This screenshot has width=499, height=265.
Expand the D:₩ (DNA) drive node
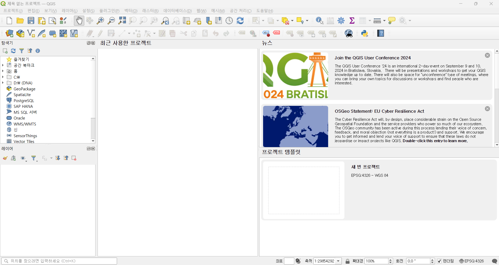(x=3, y=83)
